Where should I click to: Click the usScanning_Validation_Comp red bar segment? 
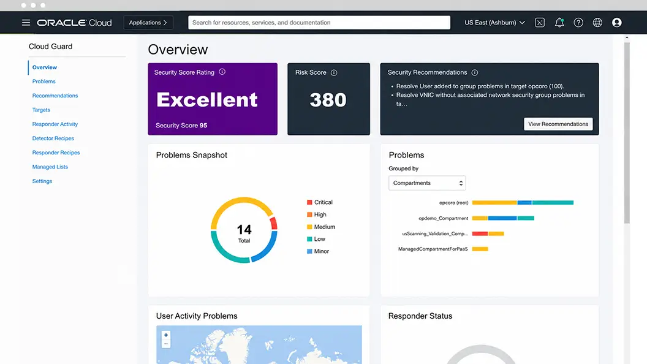click(x=480, y=233)
